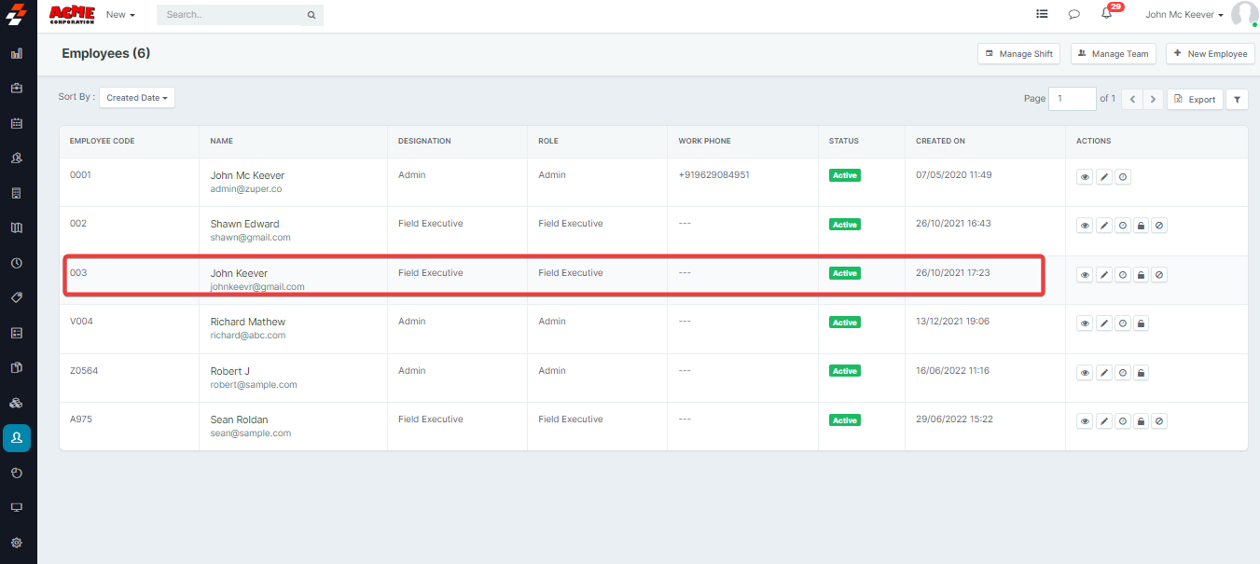Viewport: 1260px width, 564px height.
Task: Select the calendar item in sidebar
Action: click(17, 123)
